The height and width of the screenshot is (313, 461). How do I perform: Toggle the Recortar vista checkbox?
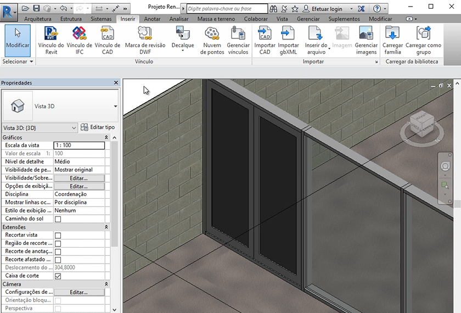click(x=58, y=235)
